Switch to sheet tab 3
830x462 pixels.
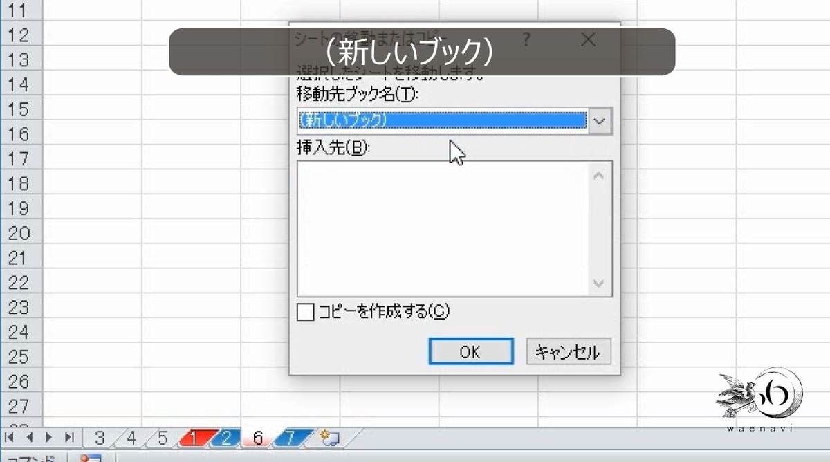click(100, 438)
